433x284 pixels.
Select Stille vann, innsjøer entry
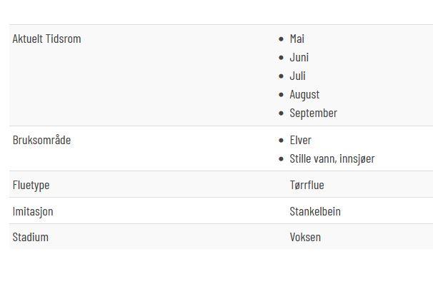332,159
